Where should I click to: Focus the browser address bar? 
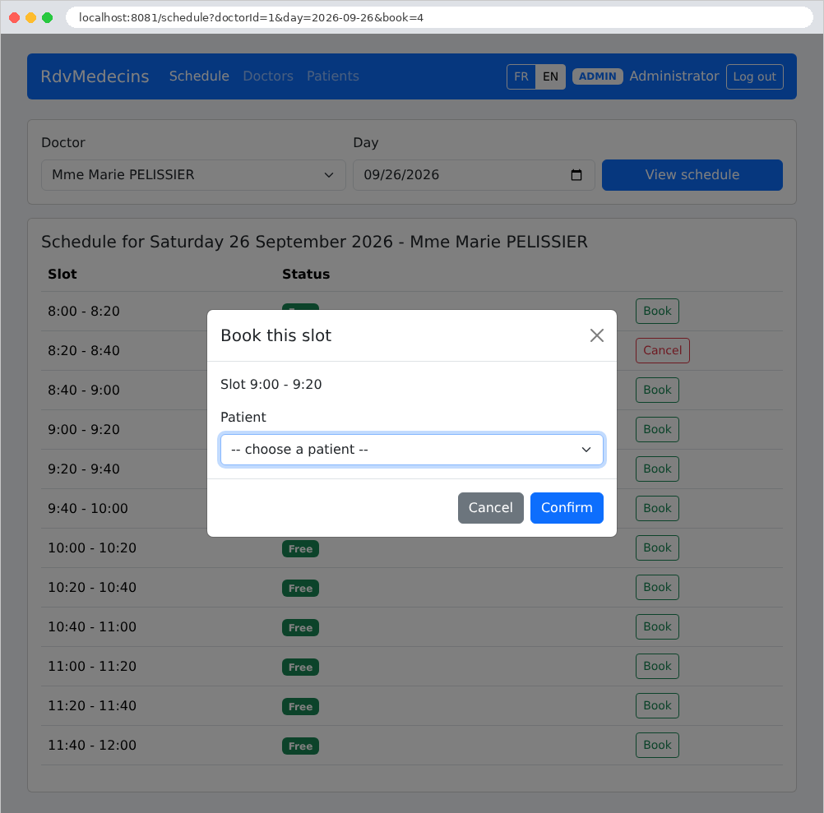(439, 17)
